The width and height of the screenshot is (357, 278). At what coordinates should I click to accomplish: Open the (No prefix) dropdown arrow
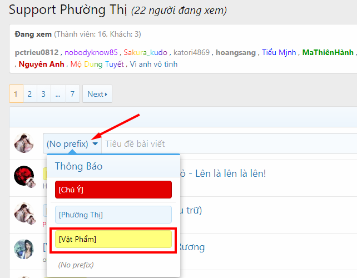[96, 144]
